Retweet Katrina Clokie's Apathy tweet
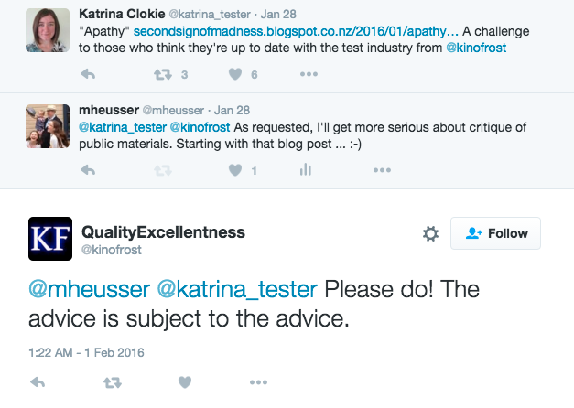Image resolution: width=574 pixels, height=408 pixels. pos(163,75)
